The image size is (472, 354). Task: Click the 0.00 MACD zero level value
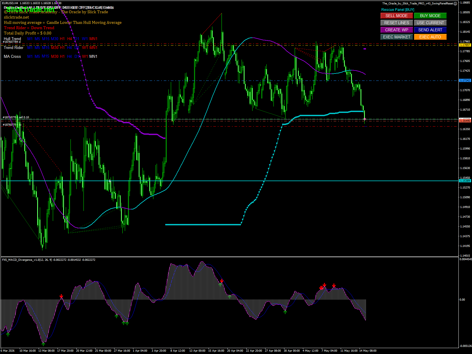pyautogui.click(x=462, y=299)
